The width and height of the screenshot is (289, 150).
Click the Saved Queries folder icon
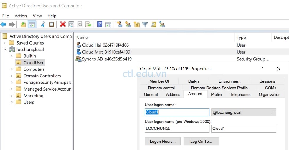[11, 42]
